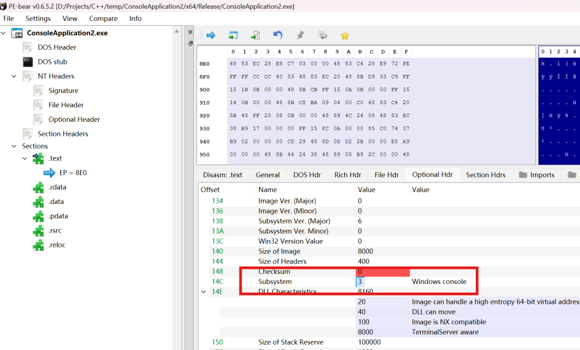Click the yellow star bookmark icon

pyautogui.click(x=345, y=35)
